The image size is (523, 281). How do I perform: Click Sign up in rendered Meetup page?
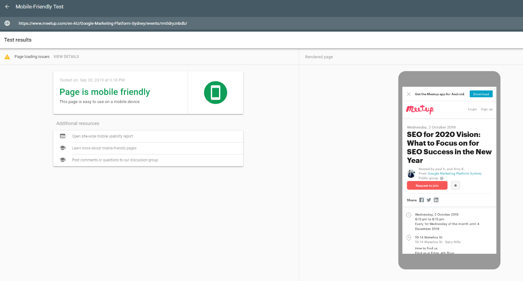(x=487, y=109)
